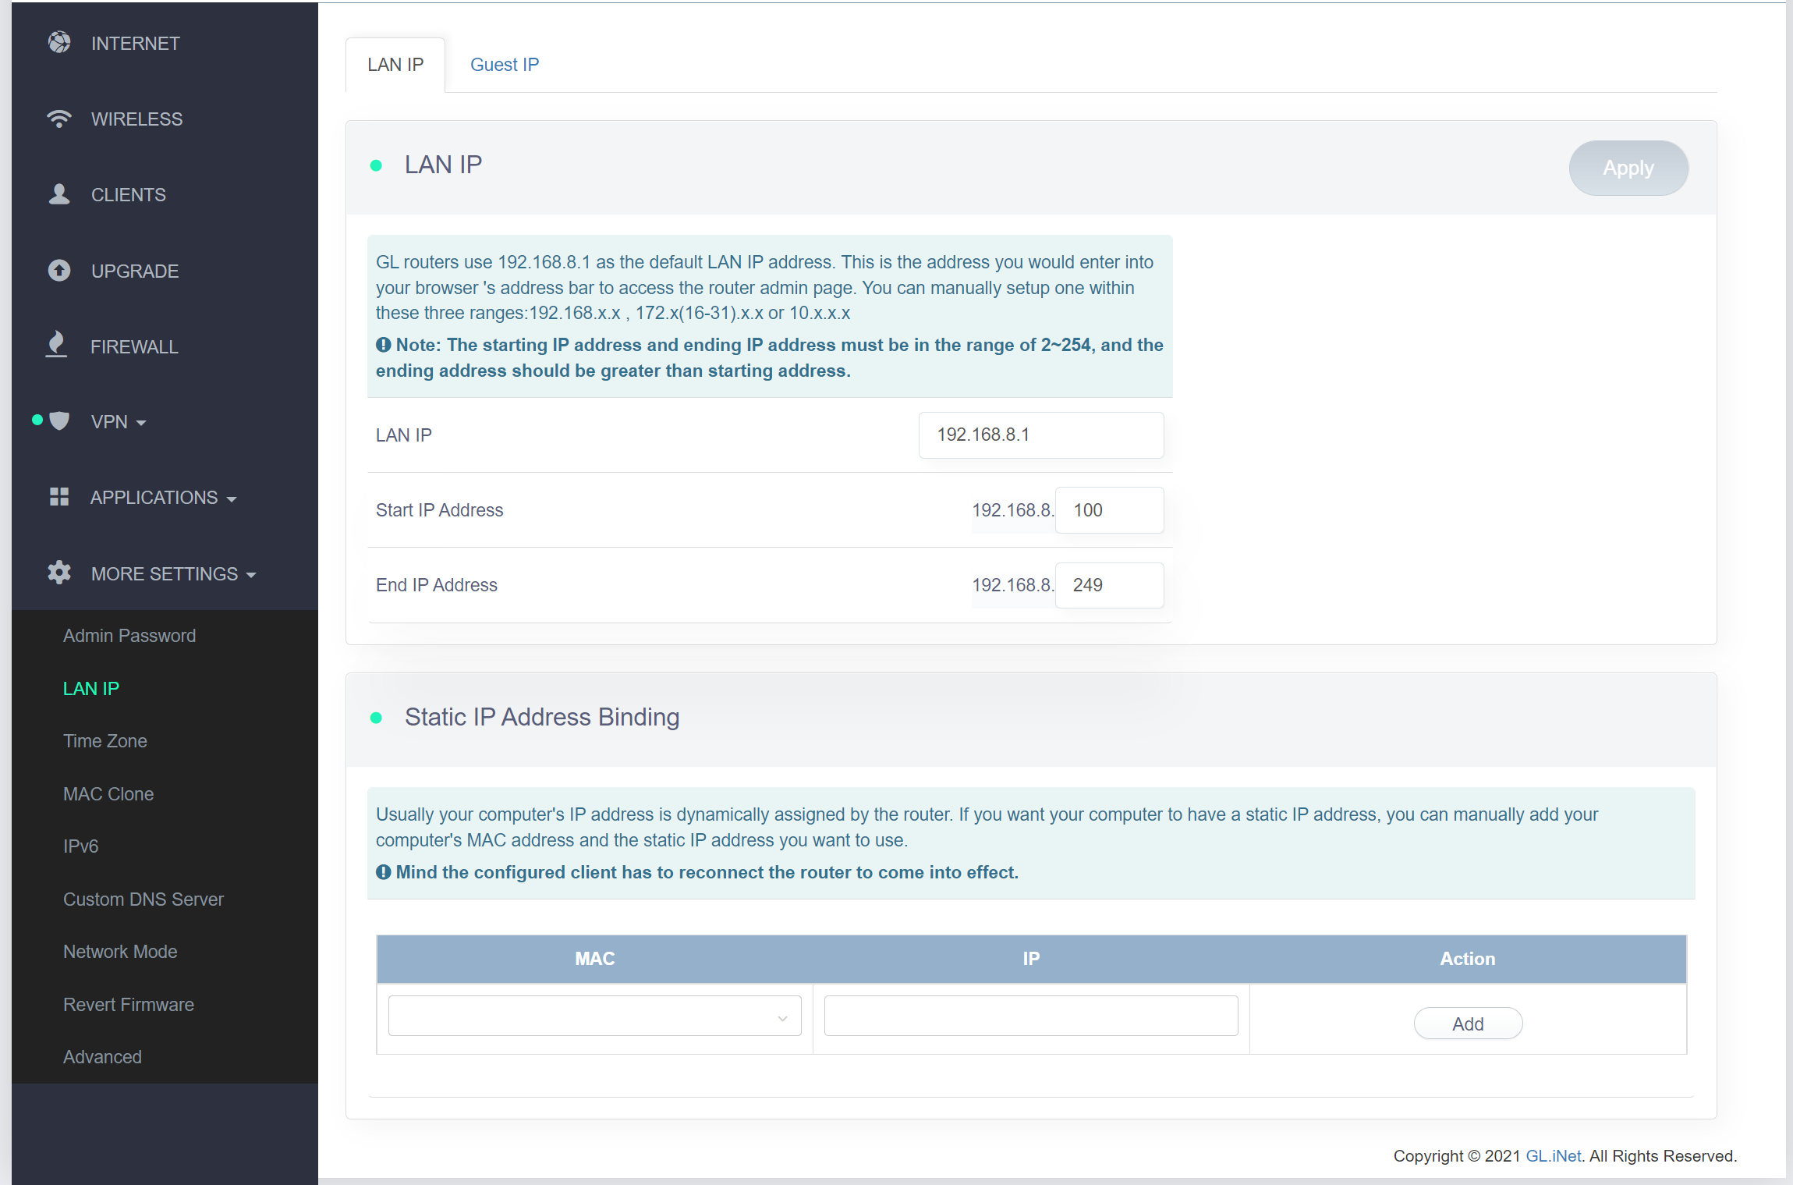This screenshot has width=1793, height=1185.
Task: Click the IP column header
Action: coord(1031,959)
